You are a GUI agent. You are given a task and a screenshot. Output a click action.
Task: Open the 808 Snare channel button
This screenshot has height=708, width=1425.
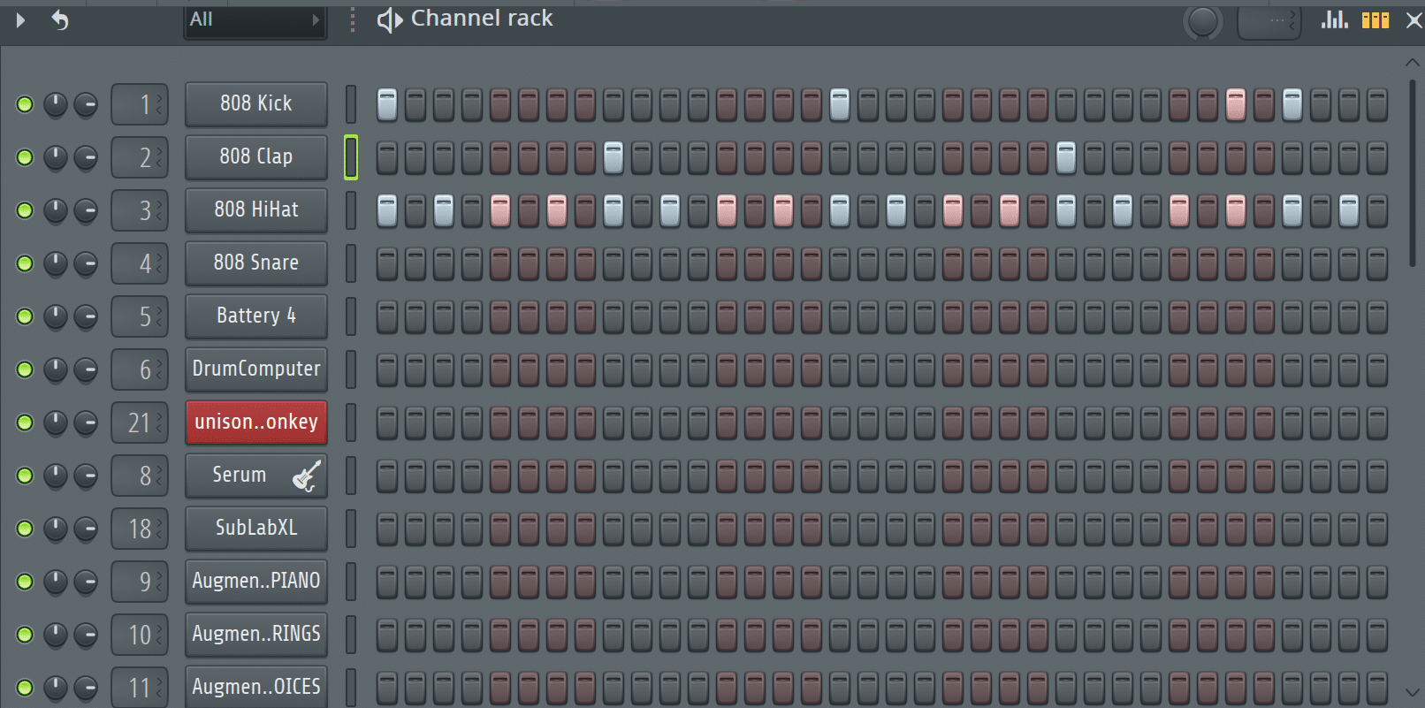[256, 263]
